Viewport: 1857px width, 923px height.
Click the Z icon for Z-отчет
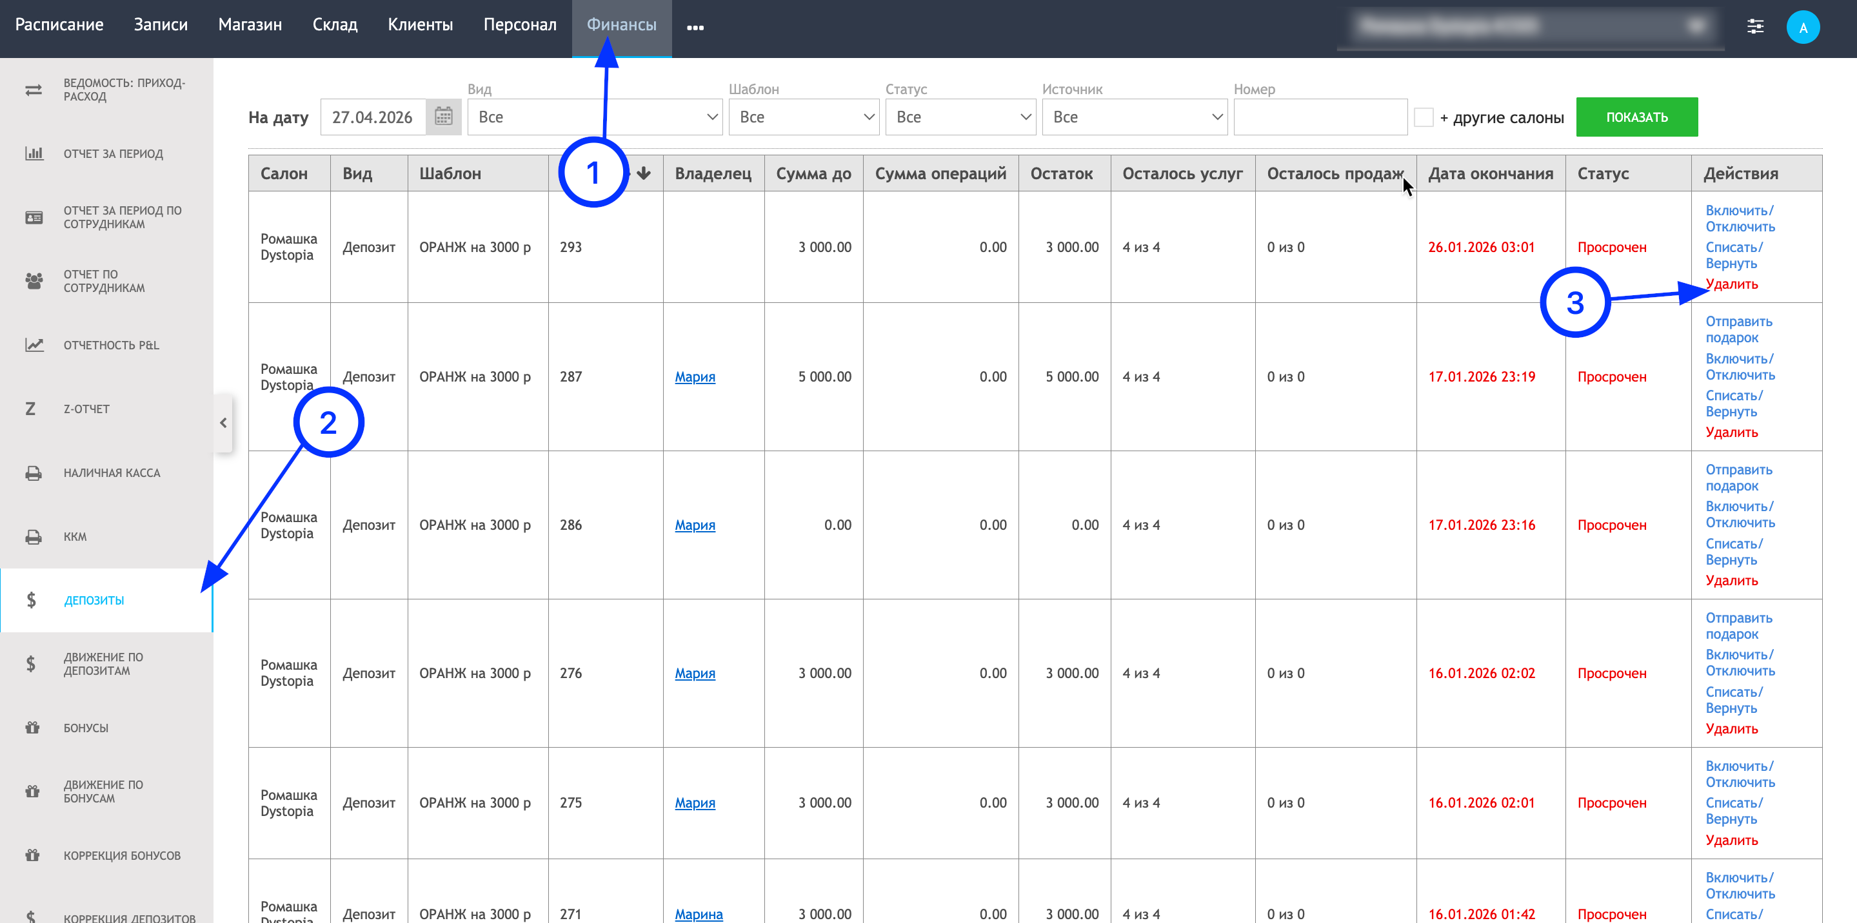(x=30, y=409)
